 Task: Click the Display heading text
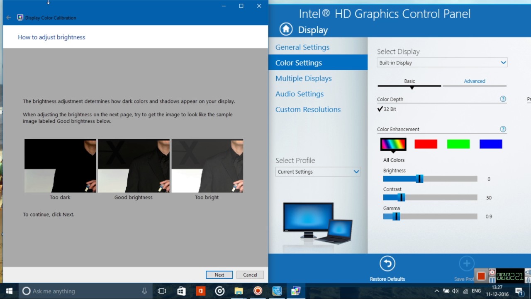tap(313, 30)
